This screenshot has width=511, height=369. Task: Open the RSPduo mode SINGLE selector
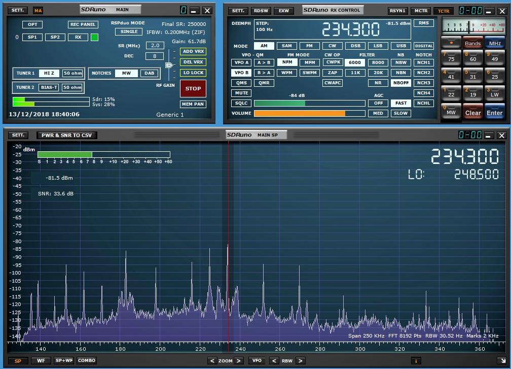coord(129,31)
